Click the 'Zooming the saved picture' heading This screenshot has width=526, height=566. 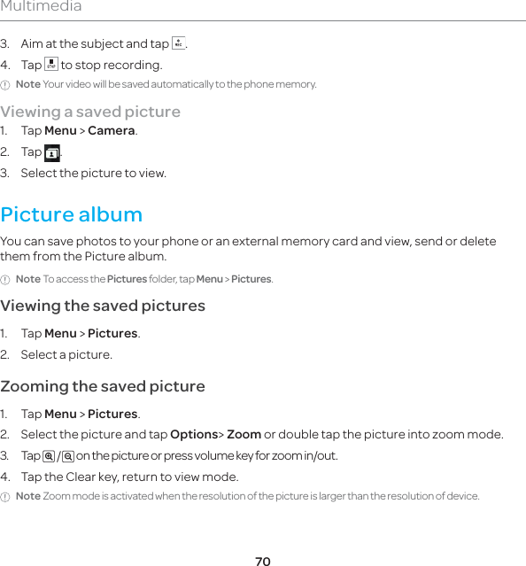tap(103, 386)
